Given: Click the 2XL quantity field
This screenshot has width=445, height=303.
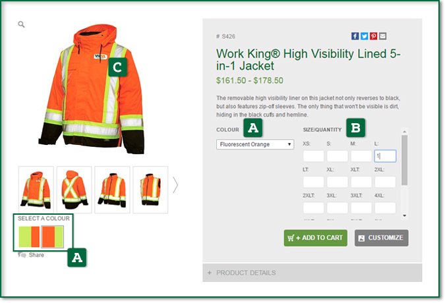Looking at the screenshot, I should [x=385, y=182].
